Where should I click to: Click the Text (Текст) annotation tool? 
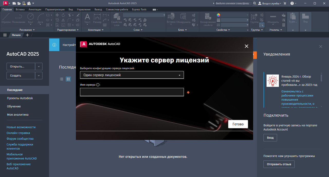click(87, 18)
